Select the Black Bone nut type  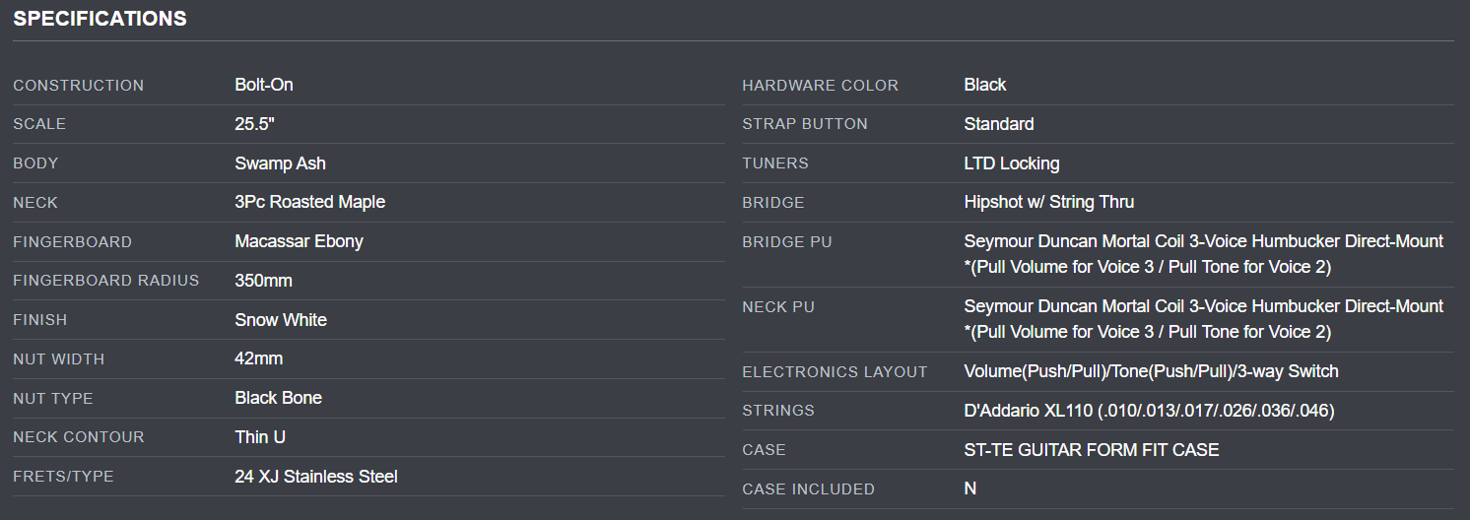pyautogui.click(x=278, y=398)
